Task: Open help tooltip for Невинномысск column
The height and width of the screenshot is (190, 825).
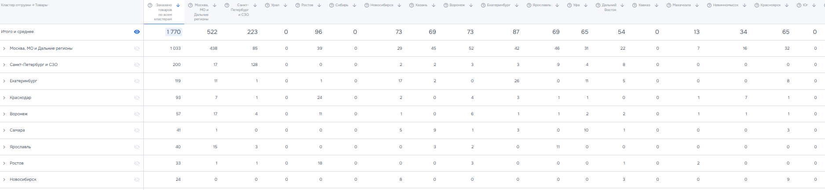Action: tap(709, 5)
